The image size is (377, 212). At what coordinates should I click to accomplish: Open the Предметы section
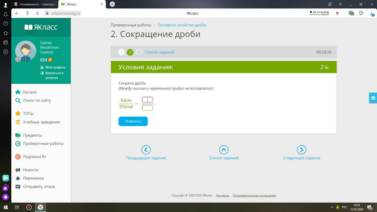point(32,135)
